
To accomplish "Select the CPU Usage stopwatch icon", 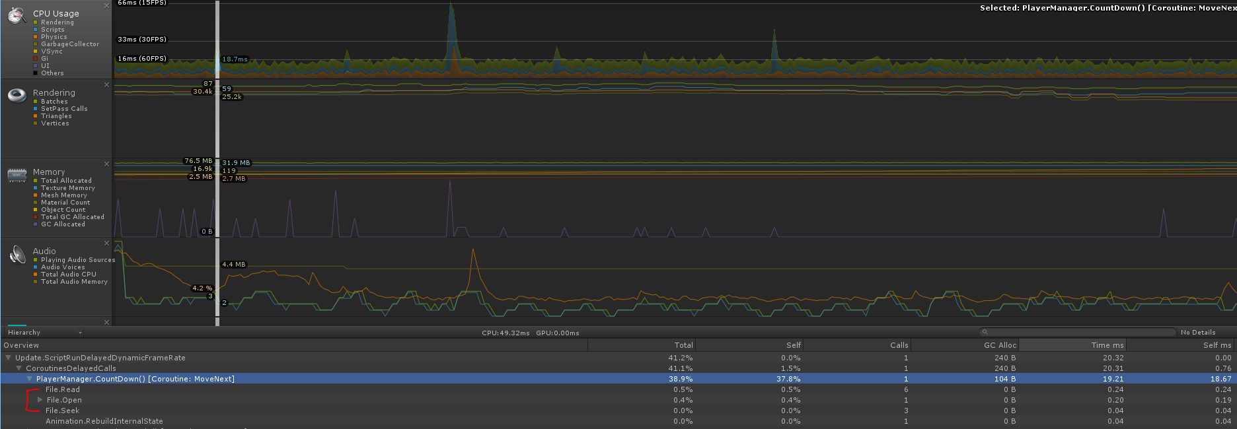I will coord(17,16).
